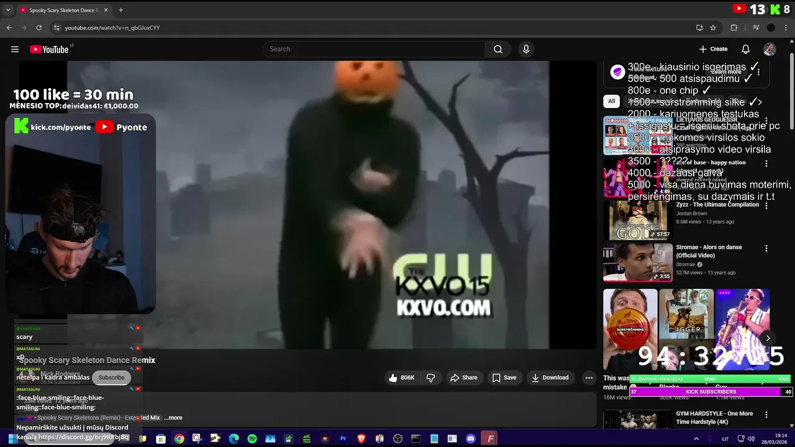The height and width of the screenshot is (447, 795).
Task: Open the Stromae channel name link
Action: point(686,264)
